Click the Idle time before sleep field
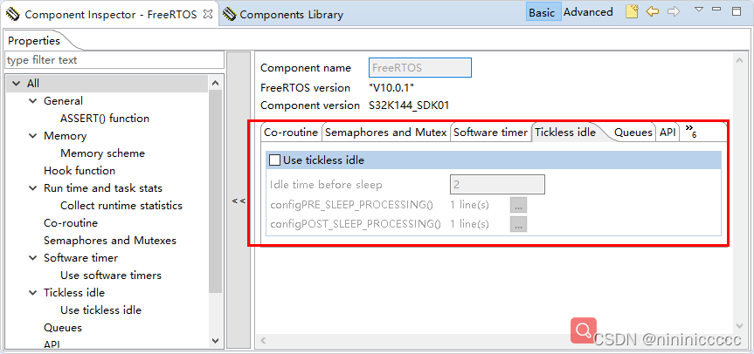 coord(497,184)
